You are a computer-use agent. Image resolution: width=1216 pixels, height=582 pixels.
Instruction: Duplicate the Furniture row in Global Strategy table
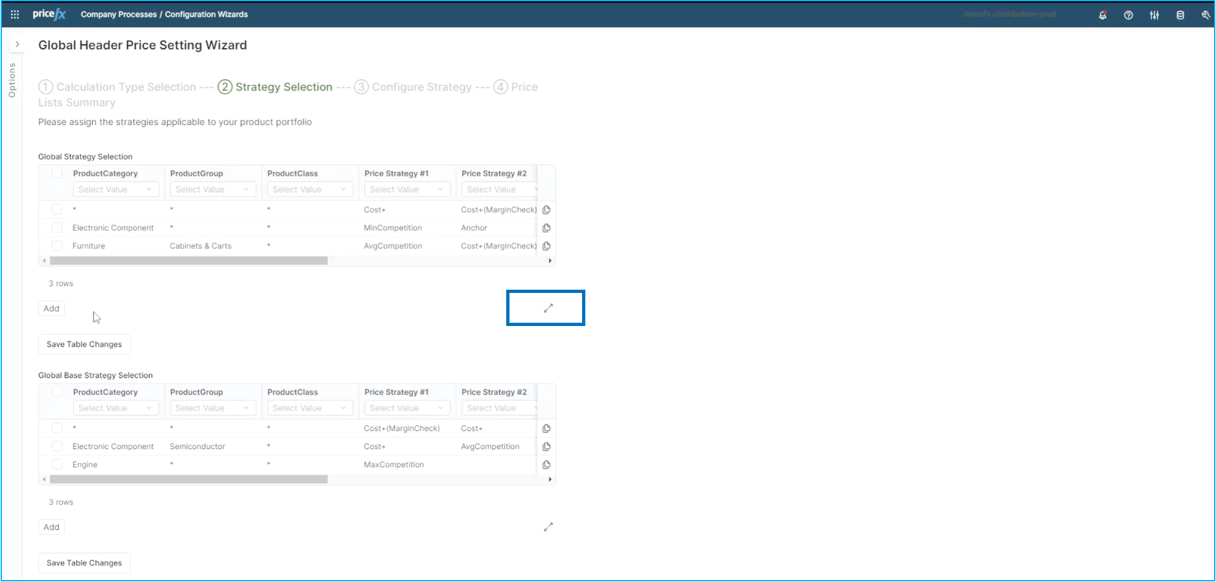[546, 246]
